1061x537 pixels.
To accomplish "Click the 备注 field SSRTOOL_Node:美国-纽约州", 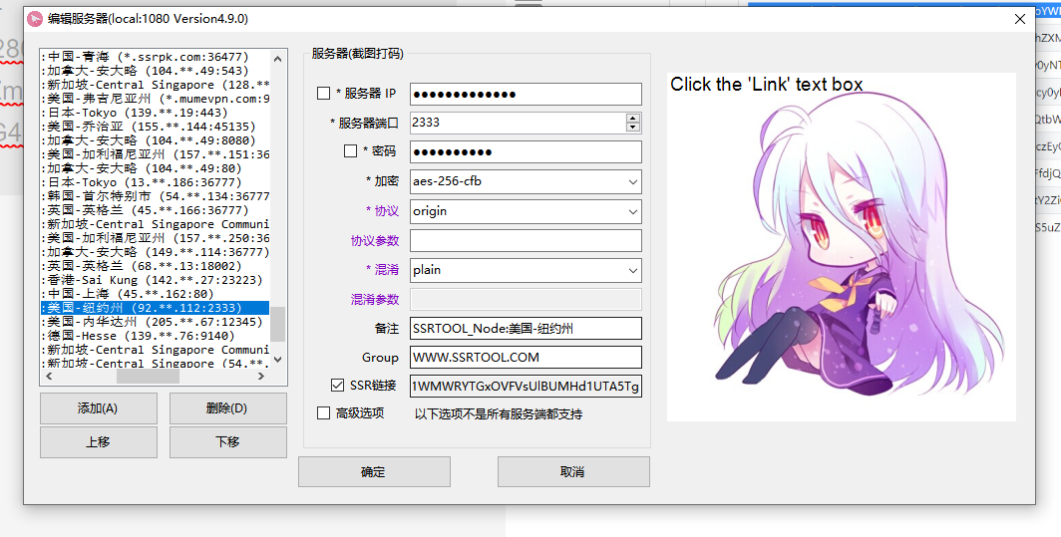I will click(x=526, y=329).
